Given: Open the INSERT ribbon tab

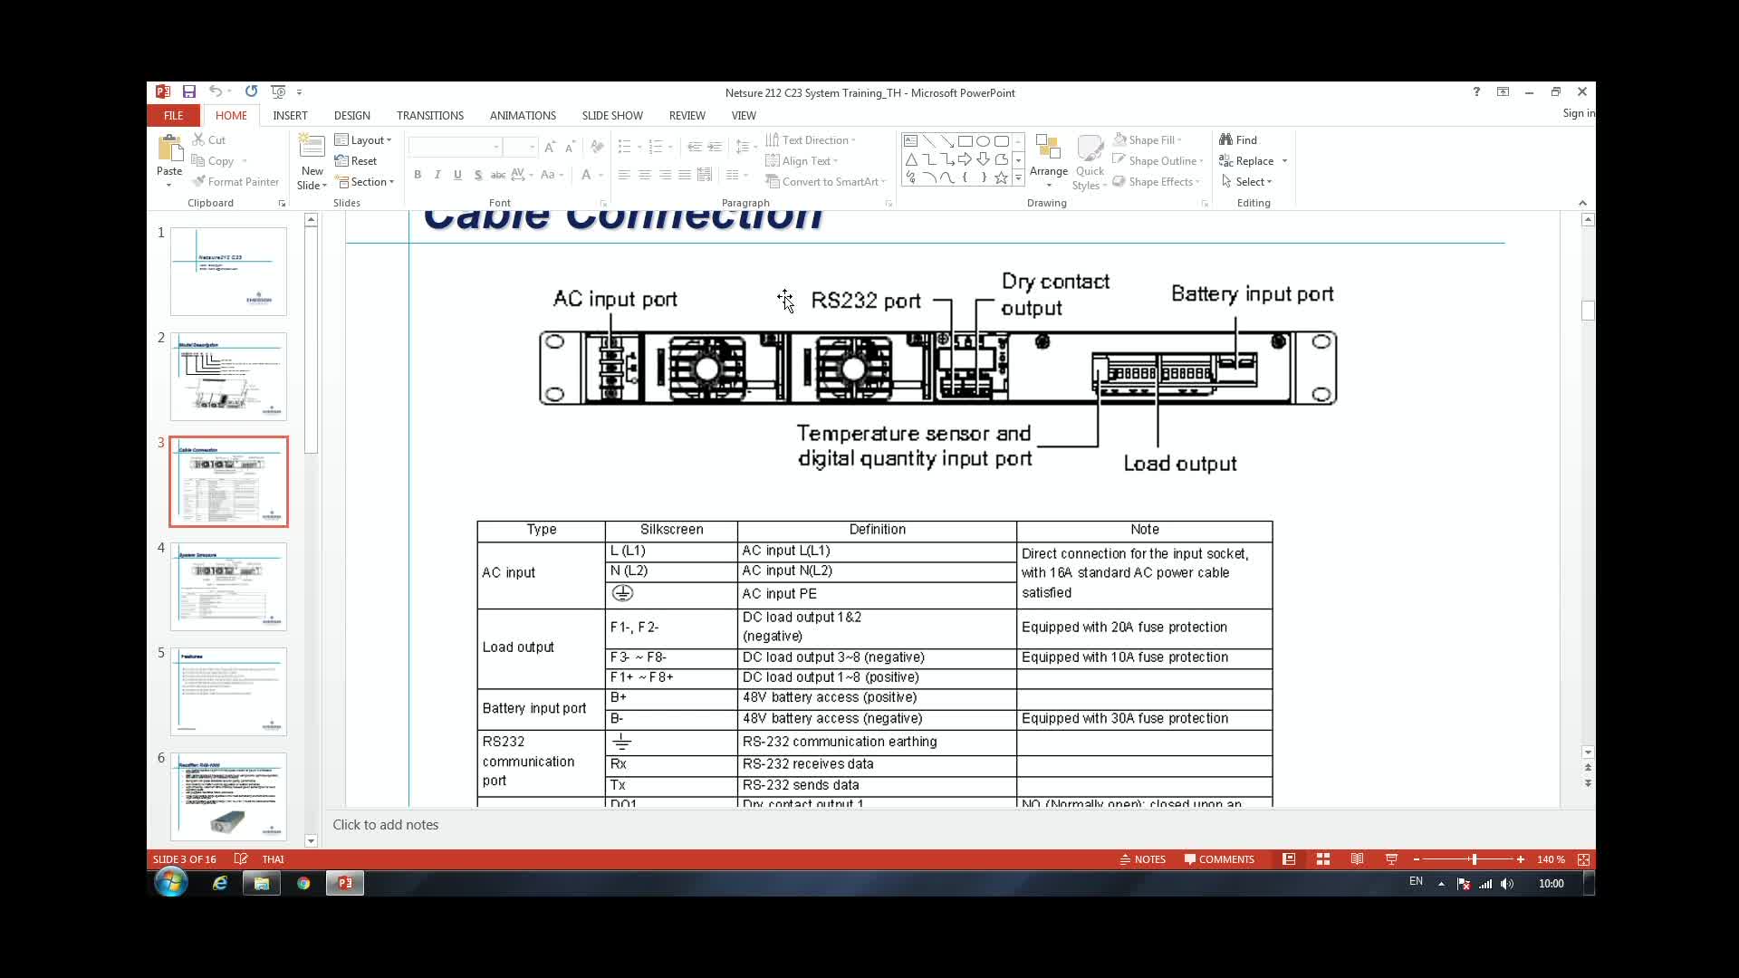Looking at the screenshot, I should [289, 115].
